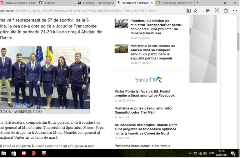Click the Share icon in Edge toolbar
The width and height of the screenshot is (250, 158).
226,11
